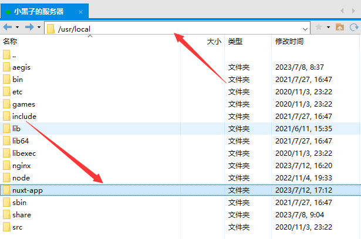Sort by 大小 column header
Image resolution: width=361 pixels, height=239 pixels.
pyautogui.click(x=214, y=42)
